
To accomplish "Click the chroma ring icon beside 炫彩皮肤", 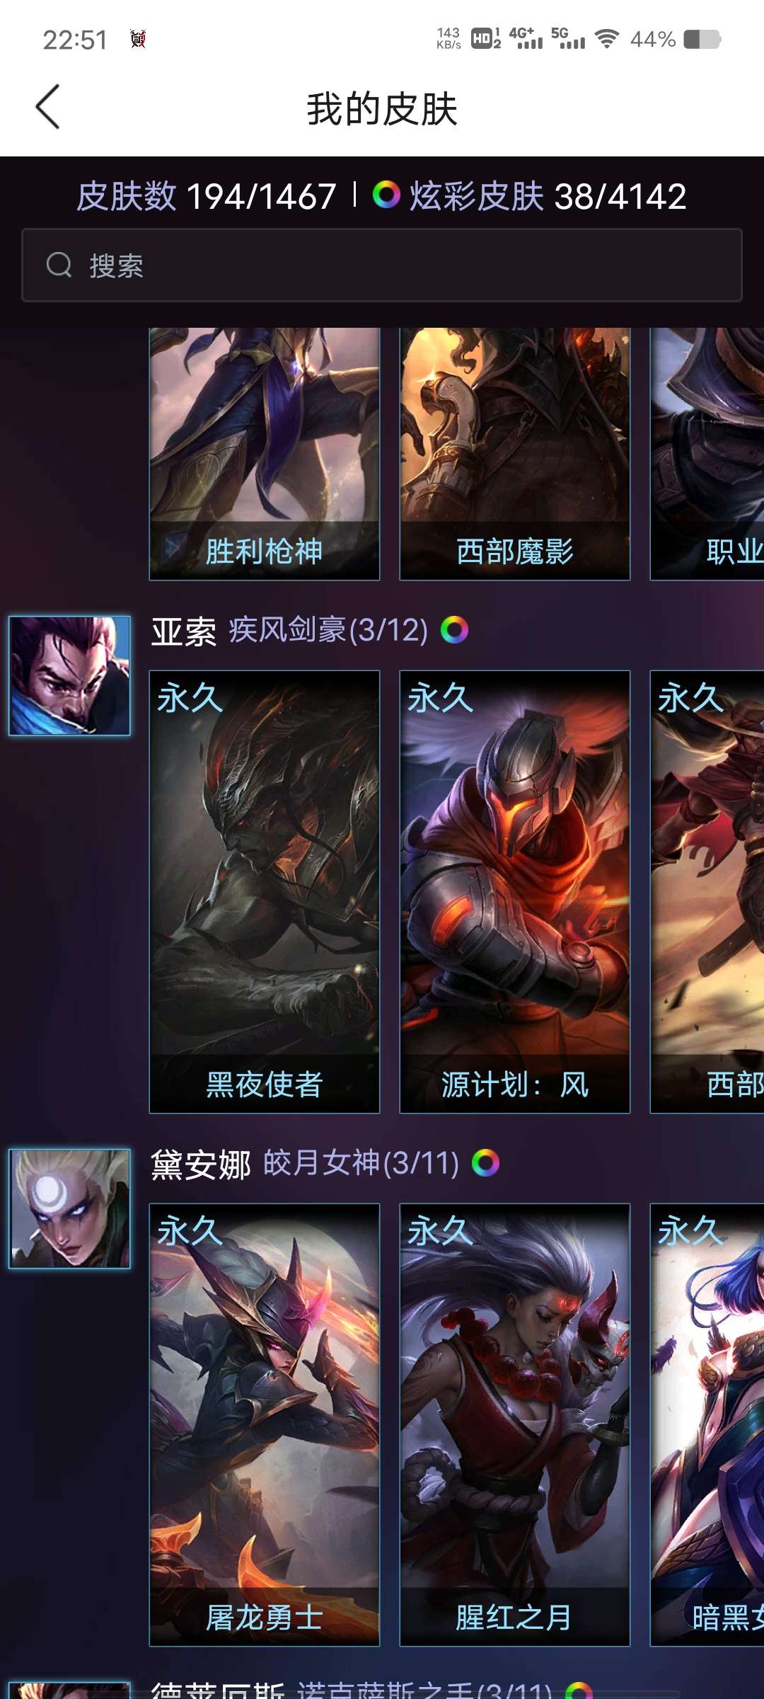I will pyautogui.click(x=386, y=195).
